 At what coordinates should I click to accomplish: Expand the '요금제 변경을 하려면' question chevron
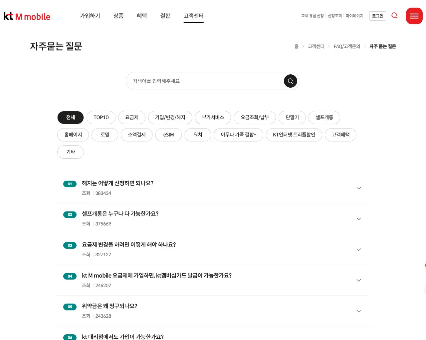358,250
